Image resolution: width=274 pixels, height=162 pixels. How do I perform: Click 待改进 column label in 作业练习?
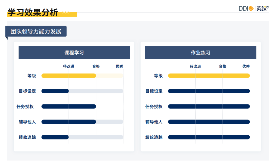(195, 66)
